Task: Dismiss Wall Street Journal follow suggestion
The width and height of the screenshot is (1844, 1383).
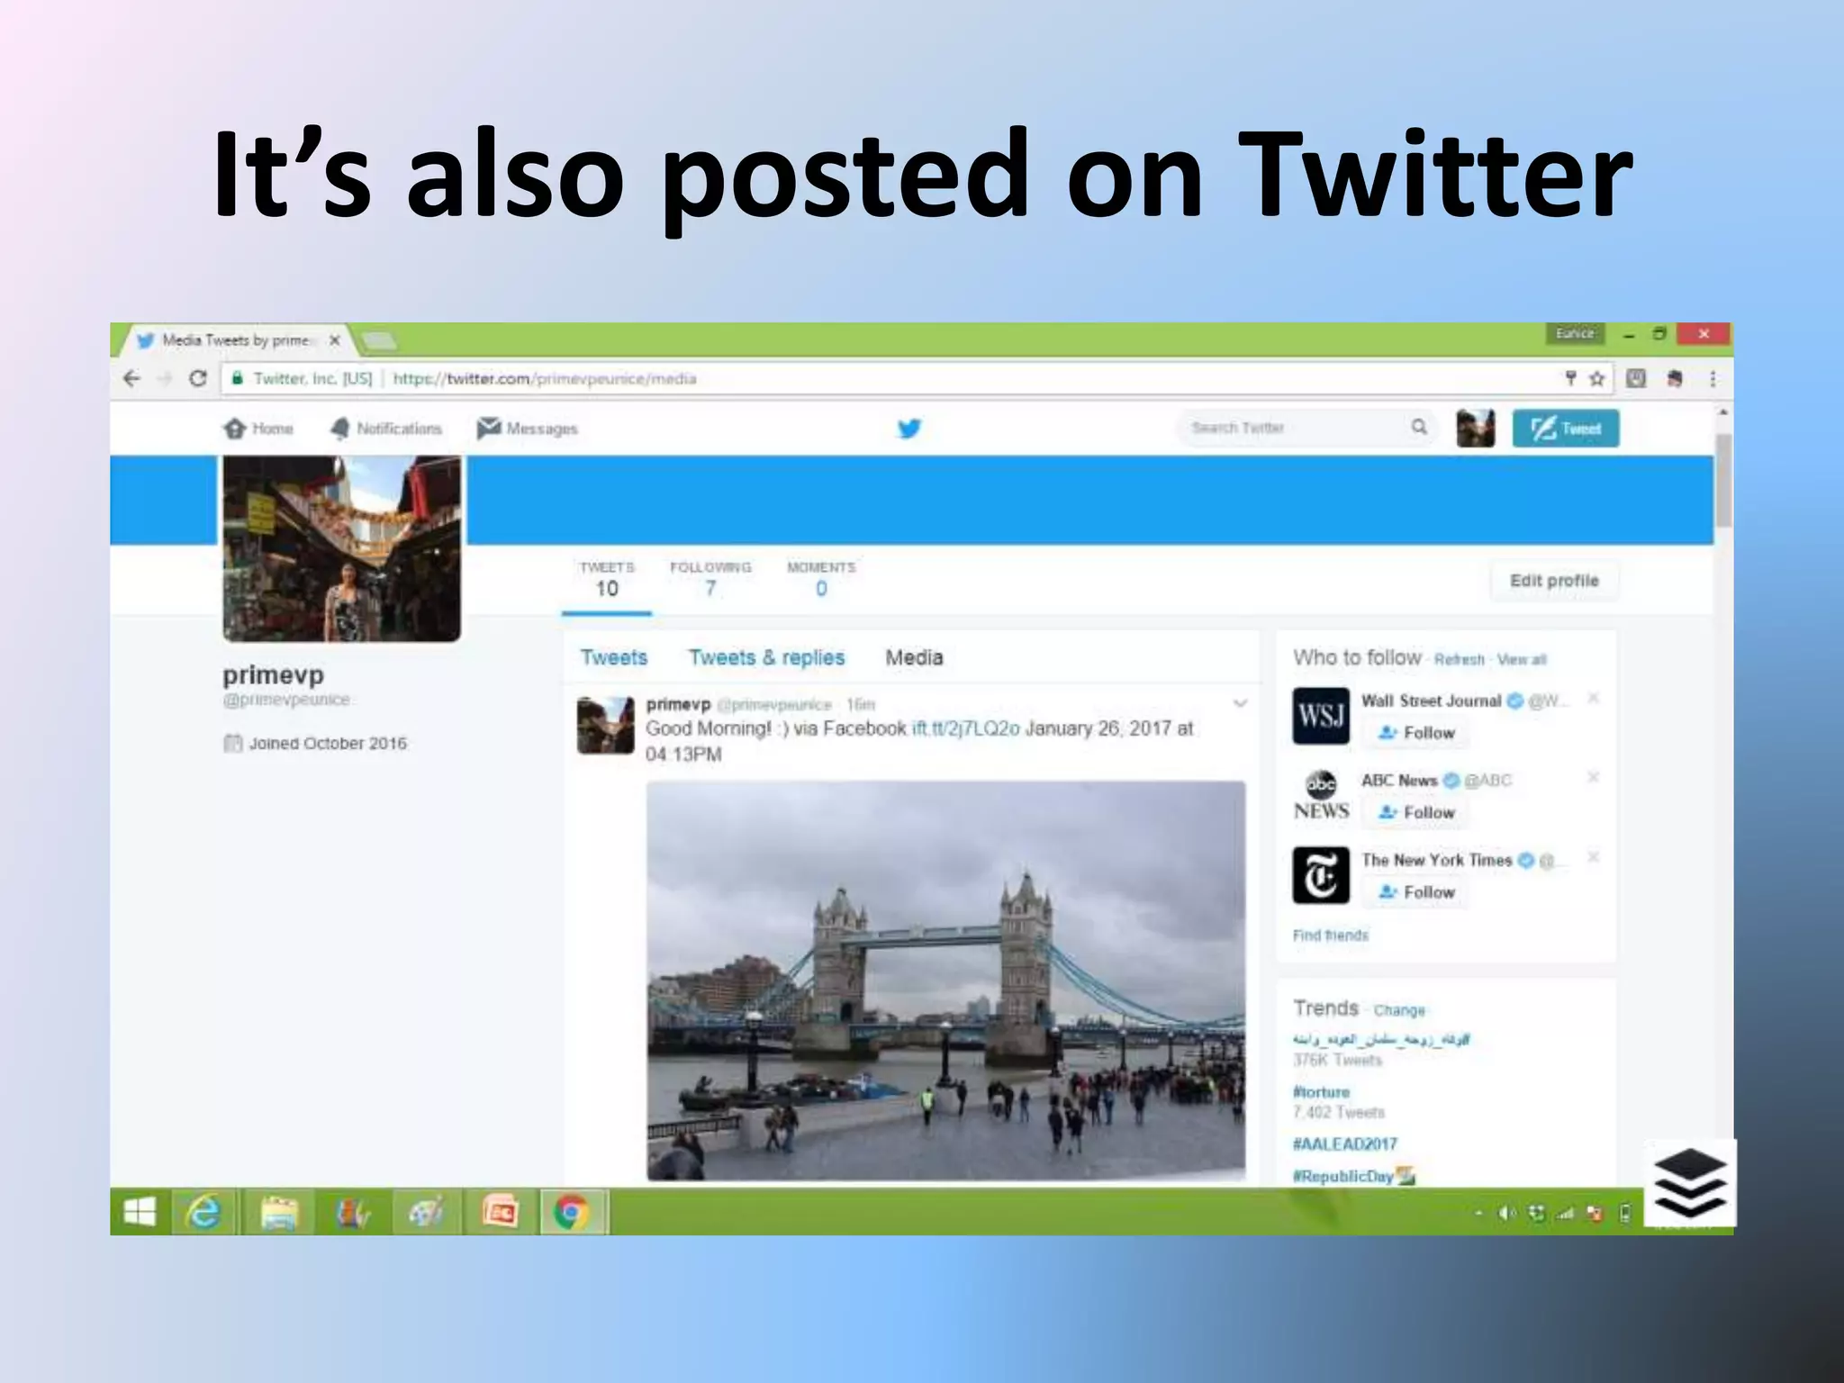Action: click(1593, 698)
